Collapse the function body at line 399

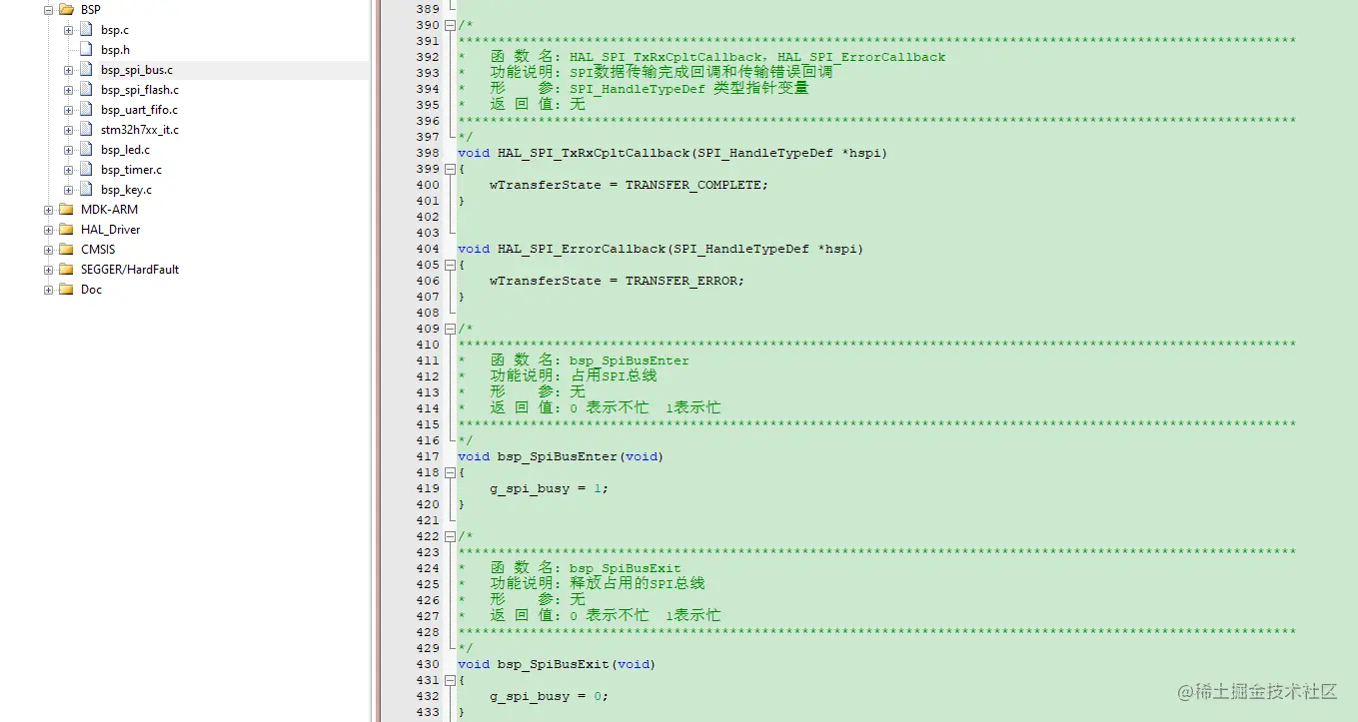click(450, 169)
